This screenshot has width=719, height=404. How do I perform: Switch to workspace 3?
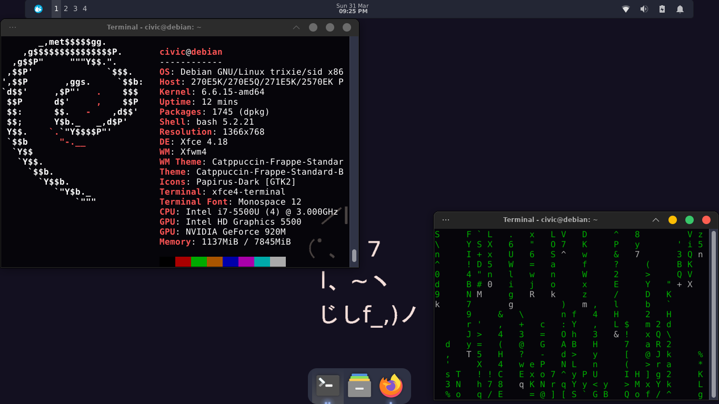click(75, 9)
